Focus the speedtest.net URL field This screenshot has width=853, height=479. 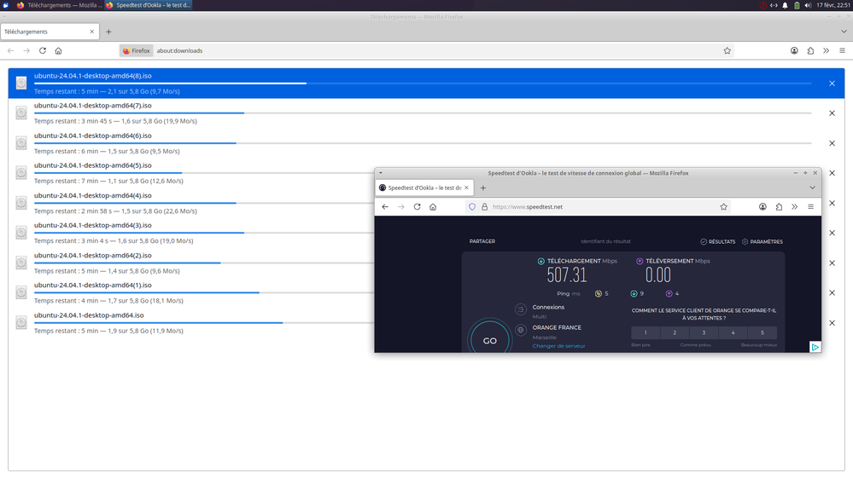coord(604,207)
